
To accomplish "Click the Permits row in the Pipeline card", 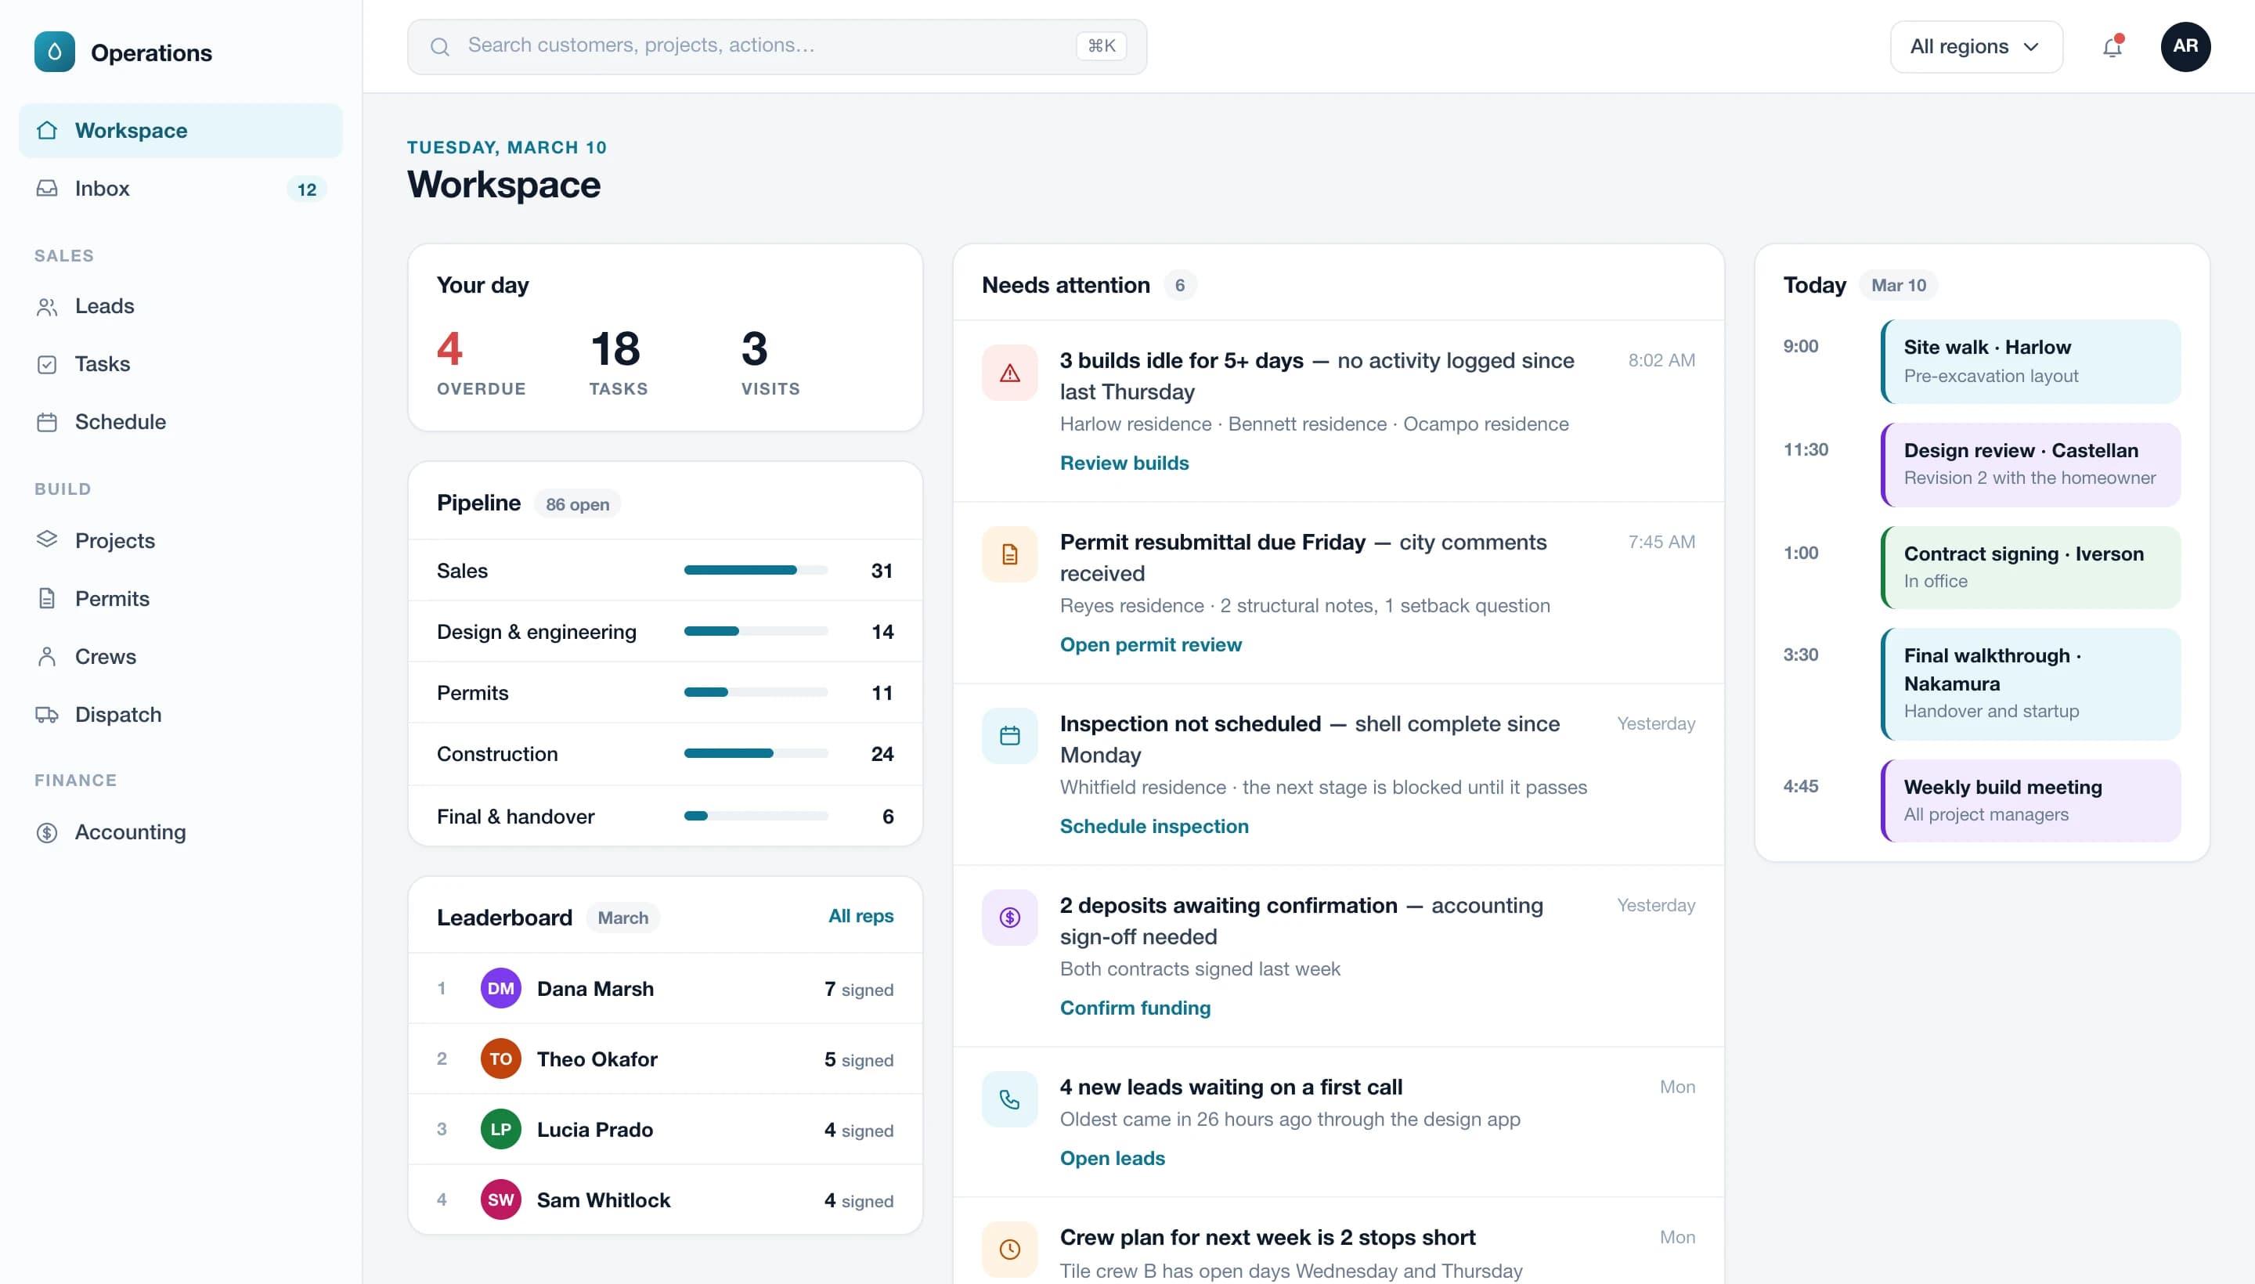I will (665, 693).
